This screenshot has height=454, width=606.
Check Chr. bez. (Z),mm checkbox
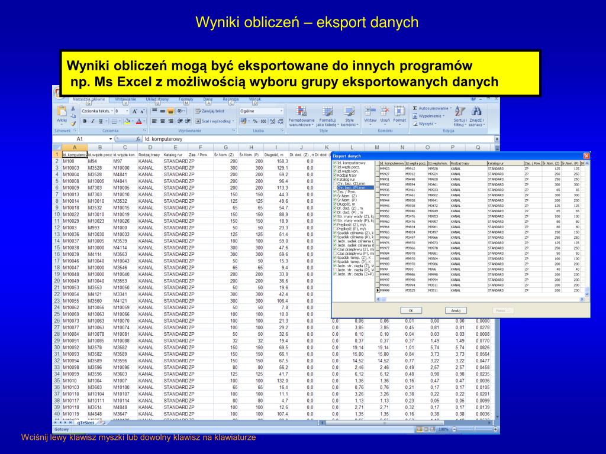tap(335, 184)
